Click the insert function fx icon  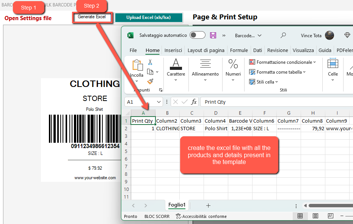click(194, 102)
